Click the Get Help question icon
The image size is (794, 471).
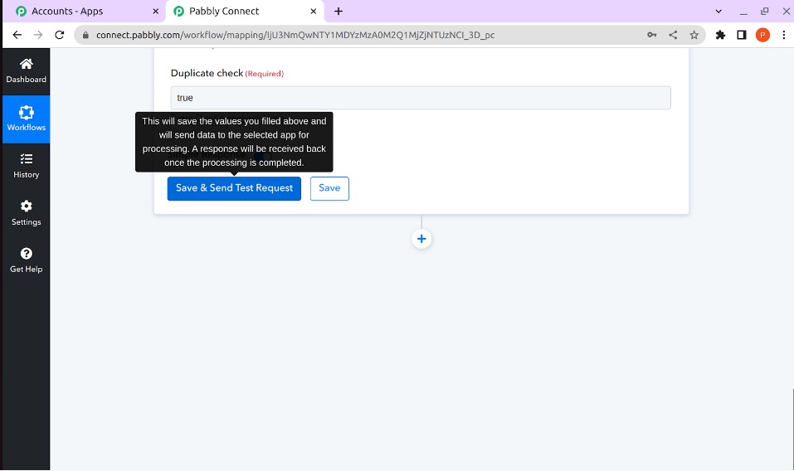coord(26,254)
